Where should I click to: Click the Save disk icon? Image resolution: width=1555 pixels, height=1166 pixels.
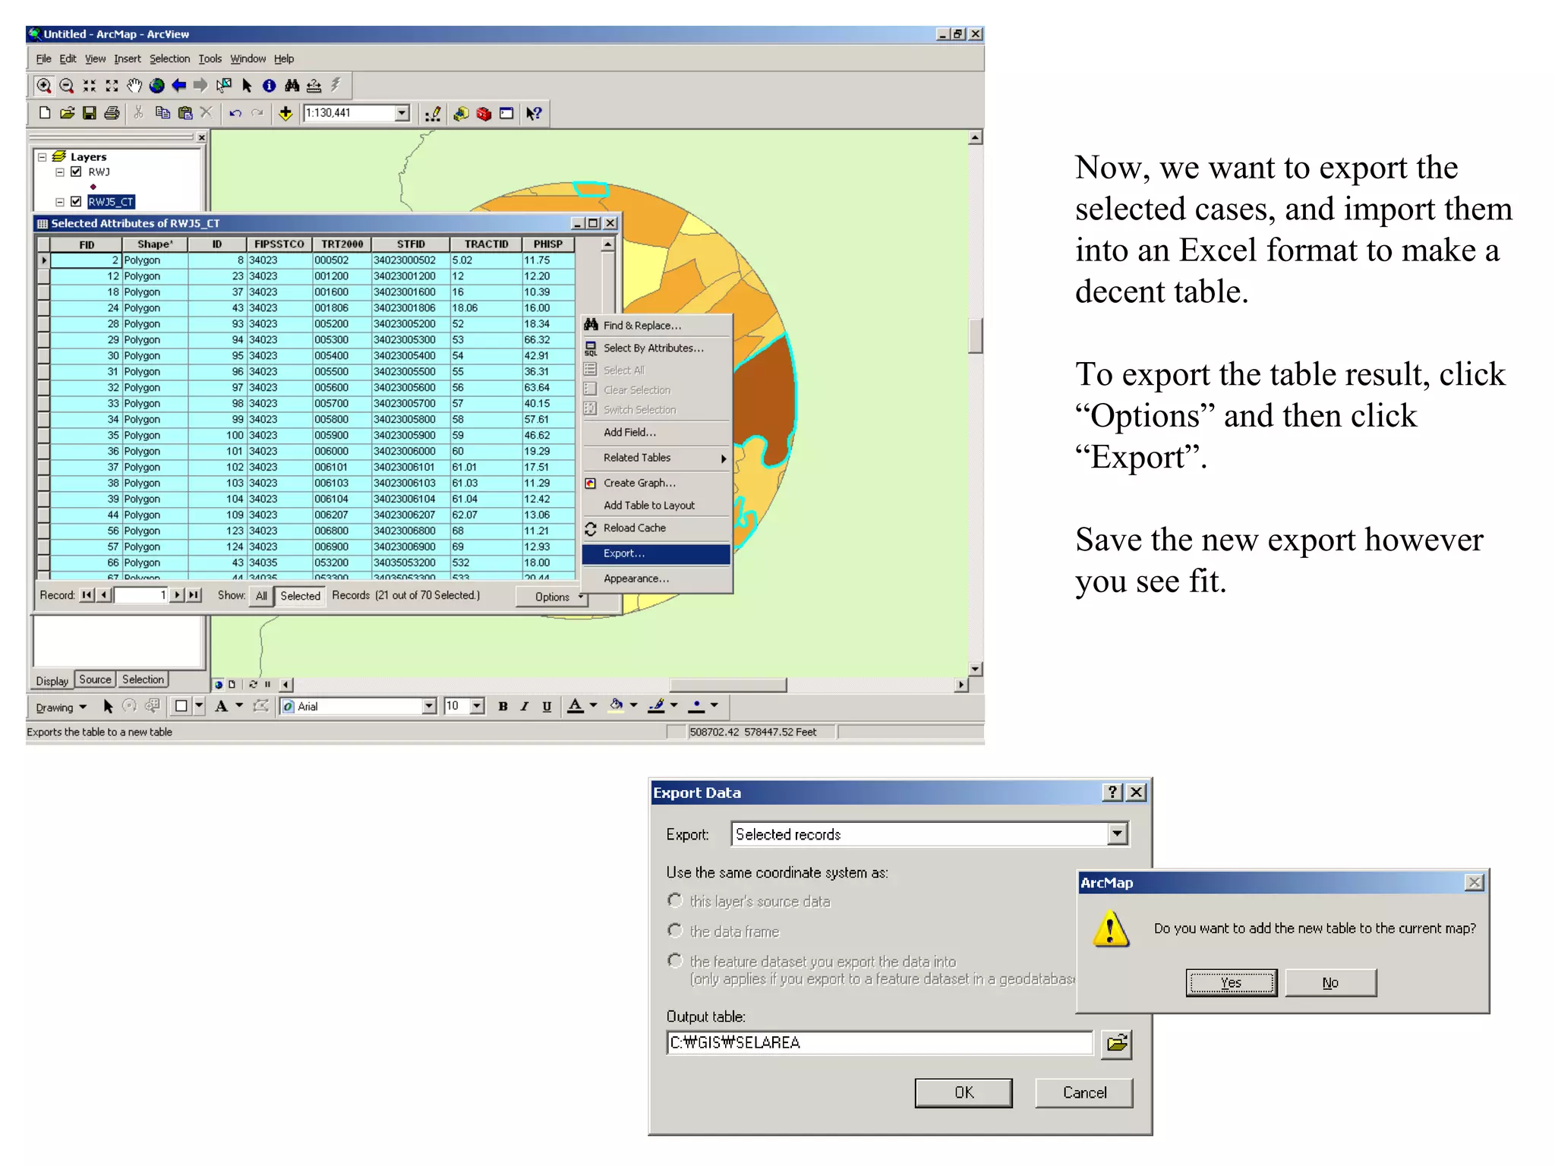89,113
